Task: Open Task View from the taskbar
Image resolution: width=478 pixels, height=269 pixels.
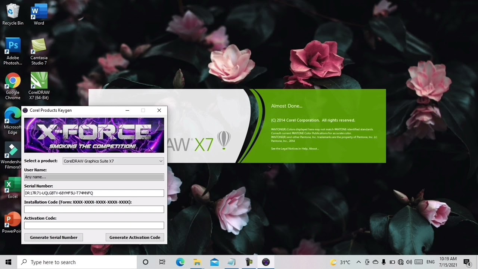Action: point(162,262)
